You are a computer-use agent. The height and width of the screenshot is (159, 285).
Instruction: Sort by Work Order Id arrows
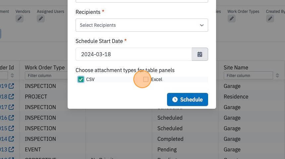(x=12, y=75)
